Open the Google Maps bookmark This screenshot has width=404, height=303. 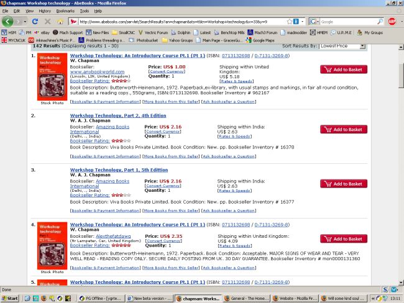pos(260,40)
